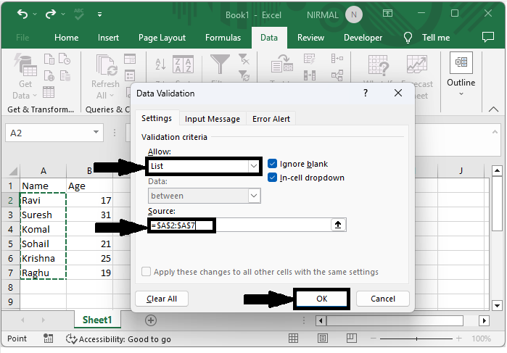This screenshot has height=353, width=507.
Task: Click the Clear All button
Action: coord(162,299)
